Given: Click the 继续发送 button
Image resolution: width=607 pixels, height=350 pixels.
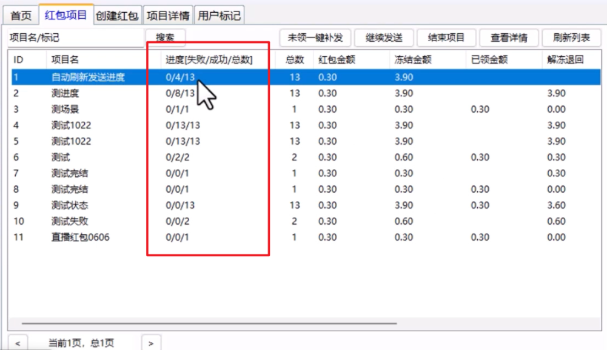Looking at the screenshot, I should pyautogui.click(x=384, y=38).
